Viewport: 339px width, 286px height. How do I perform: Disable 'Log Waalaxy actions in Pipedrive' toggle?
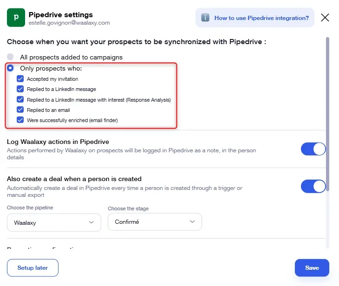[x=313, y=149]
